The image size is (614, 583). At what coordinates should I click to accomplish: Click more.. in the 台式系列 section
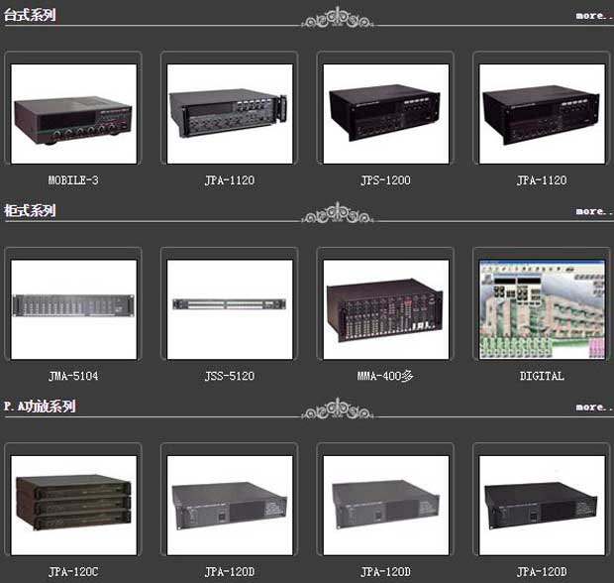(593, 16)
